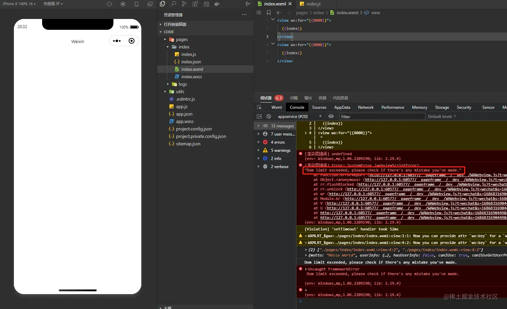Click the simulator refresh icon
The image size is (507, 309).
coord(109,4)
